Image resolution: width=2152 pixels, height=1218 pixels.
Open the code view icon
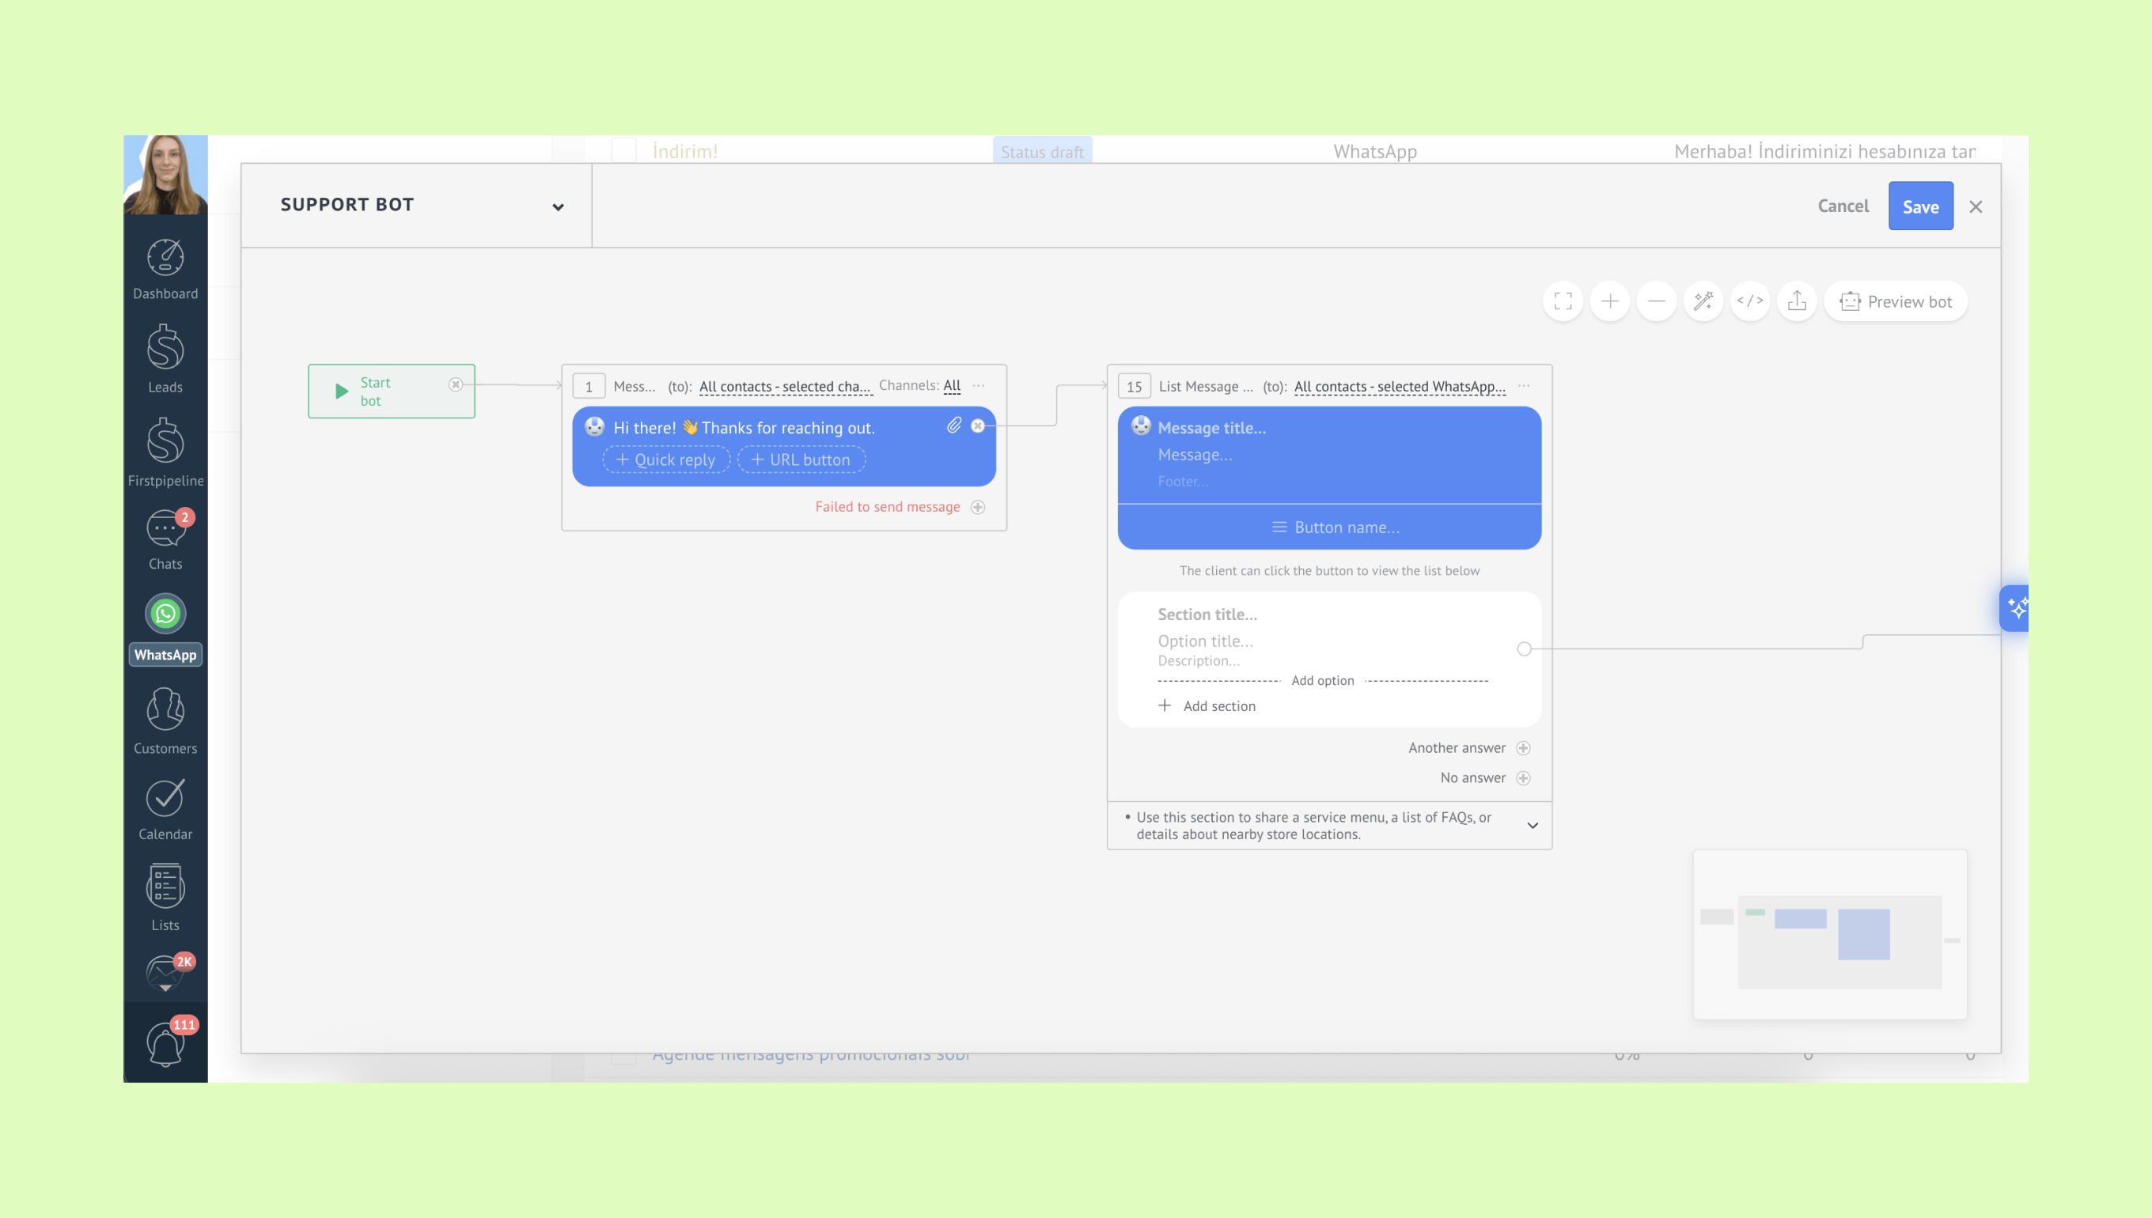point(1749,301)
